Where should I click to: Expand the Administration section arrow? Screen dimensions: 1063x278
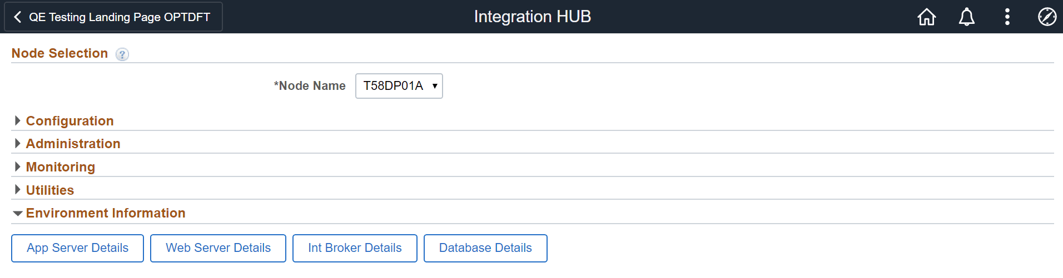coord(18,144)
